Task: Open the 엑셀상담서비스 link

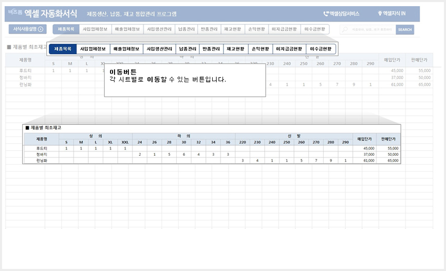Action: point(341,14)
